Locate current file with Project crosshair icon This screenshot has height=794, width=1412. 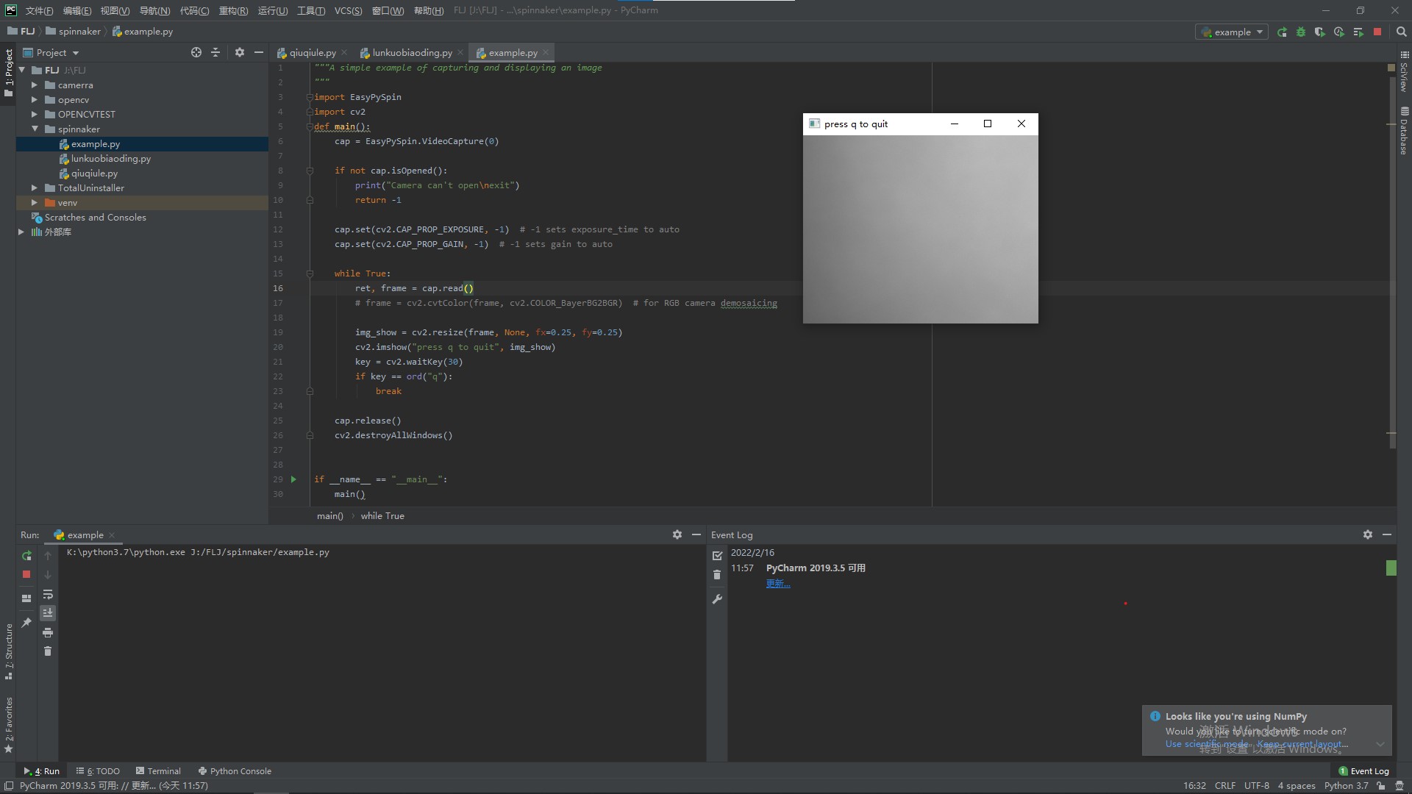pos(196,53)
